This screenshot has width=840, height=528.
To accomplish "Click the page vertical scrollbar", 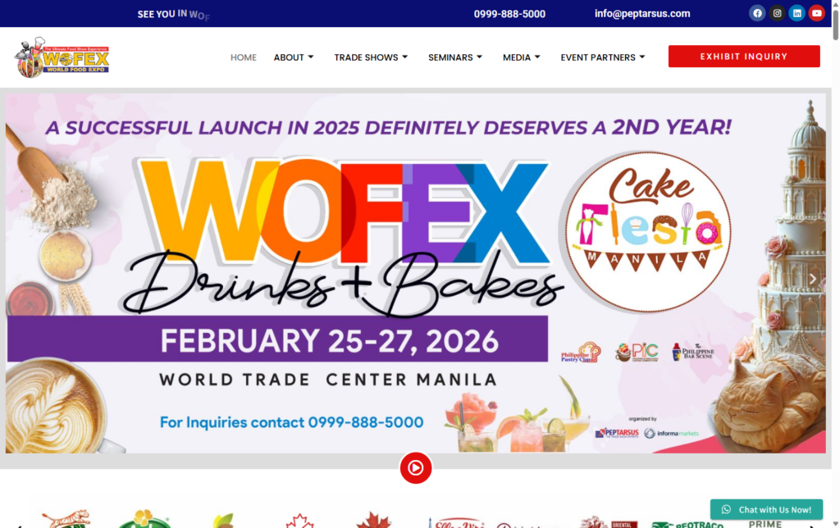I will click(835, 264).
